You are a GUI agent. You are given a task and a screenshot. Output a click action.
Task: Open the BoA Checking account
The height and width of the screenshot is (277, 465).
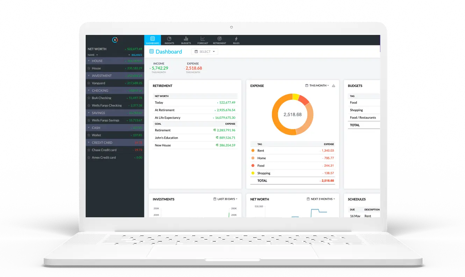(115, 98)
